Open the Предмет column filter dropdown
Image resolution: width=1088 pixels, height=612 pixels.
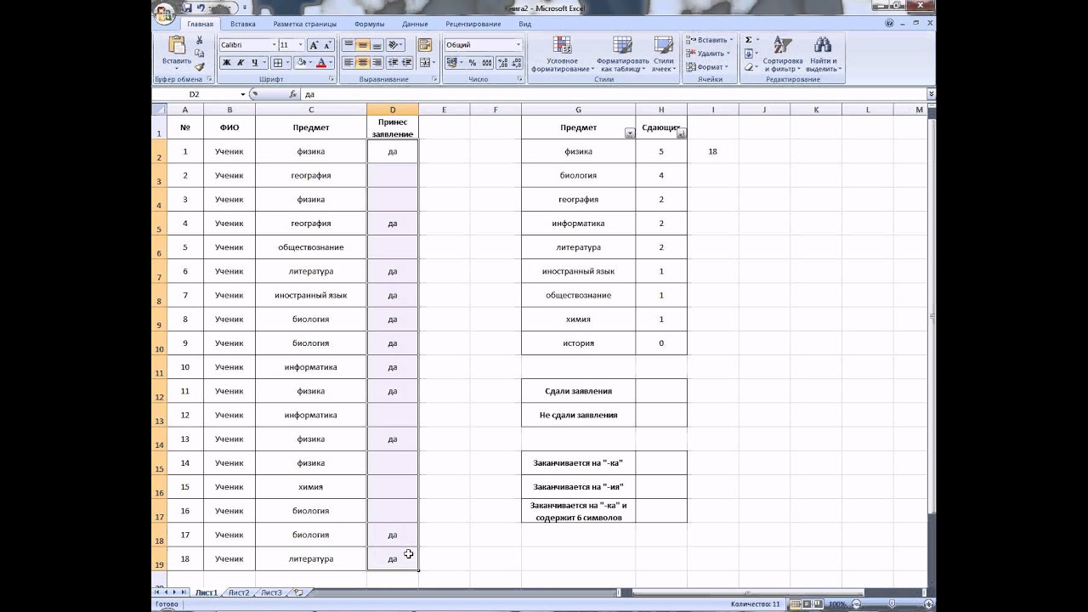(629, 133)
